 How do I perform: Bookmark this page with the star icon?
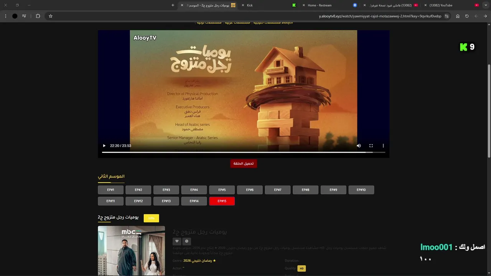(x=50, y=16)
